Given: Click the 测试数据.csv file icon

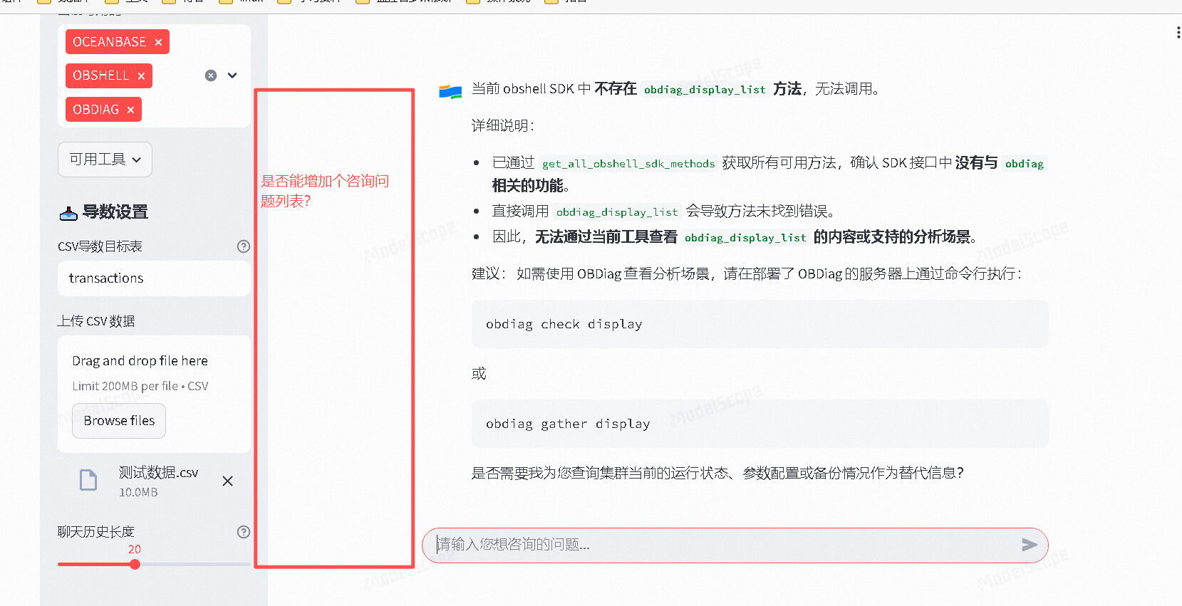Looking at the screenshot, I should [88, 480].
